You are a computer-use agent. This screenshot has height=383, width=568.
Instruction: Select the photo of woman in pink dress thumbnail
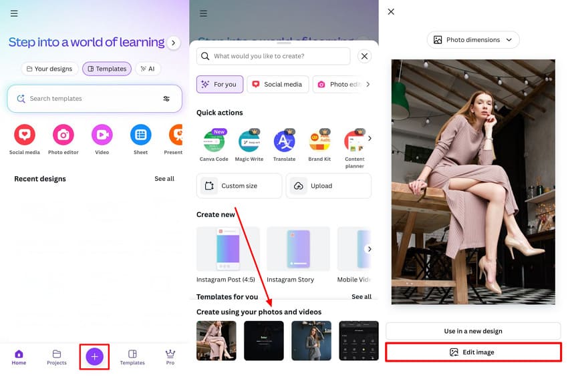217,341
